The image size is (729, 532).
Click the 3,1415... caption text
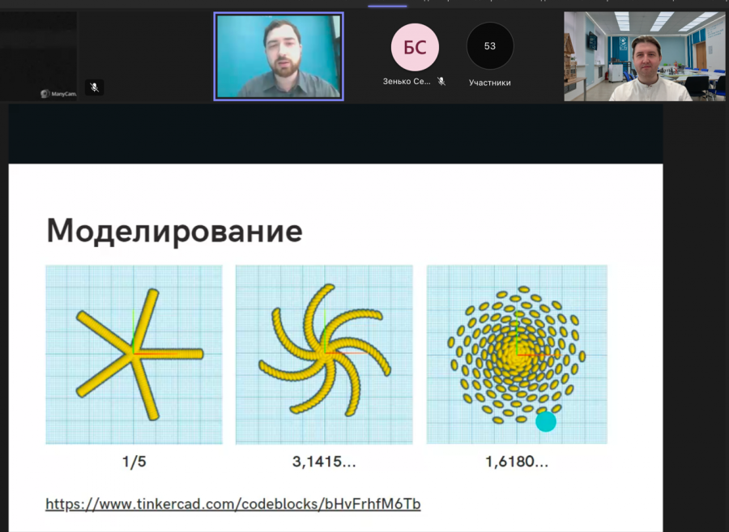coord(324,462)
